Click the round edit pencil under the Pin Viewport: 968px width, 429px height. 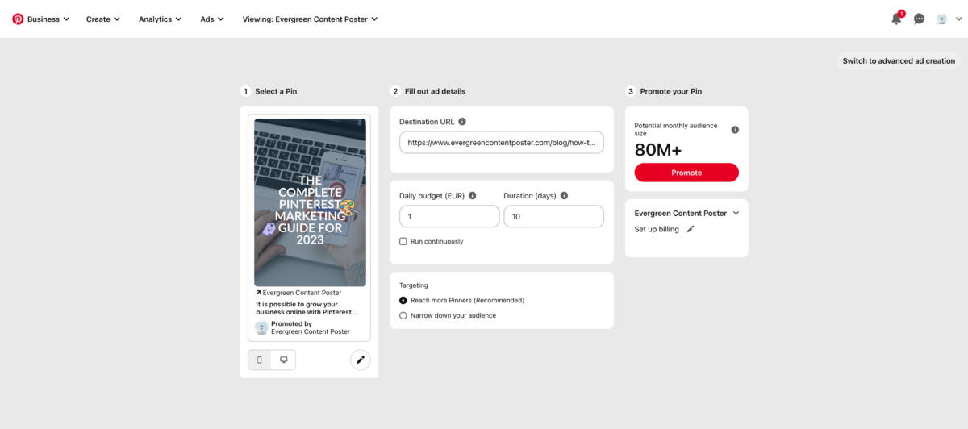[x=361, y=360]
